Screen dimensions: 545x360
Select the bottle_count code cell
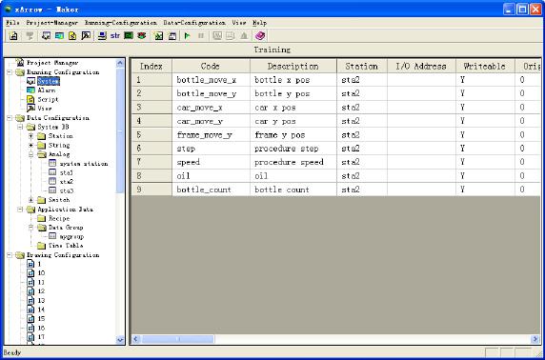[211, 190]
